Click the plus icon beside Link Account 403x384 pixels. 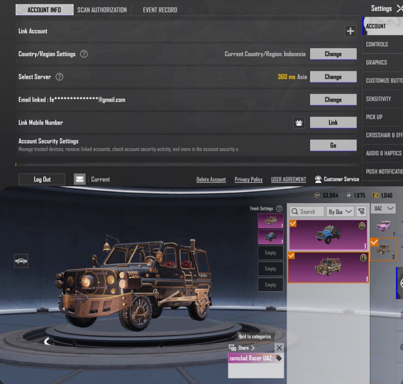pos(350,31)
